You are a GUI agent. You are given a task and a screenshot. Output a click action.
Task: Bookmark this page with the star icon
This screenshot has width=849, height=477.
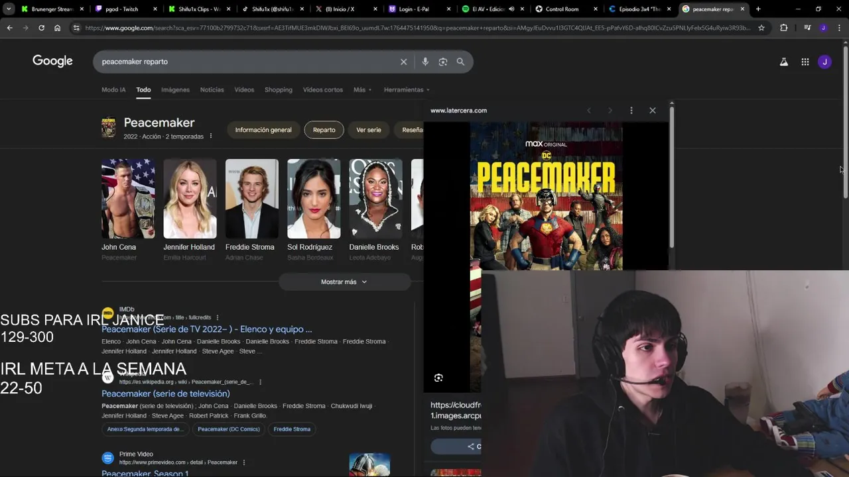coord(761,28)
